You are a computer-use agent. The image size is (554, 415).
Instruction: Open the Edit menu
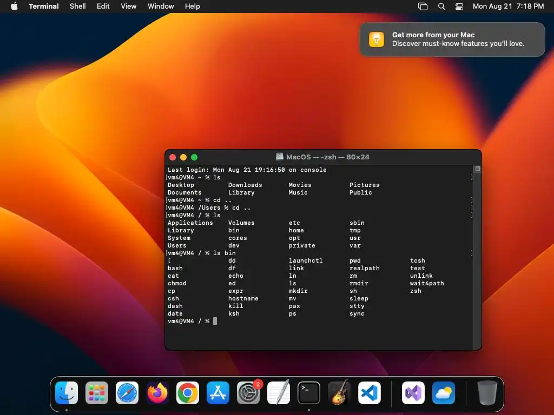tap(103, 6)
